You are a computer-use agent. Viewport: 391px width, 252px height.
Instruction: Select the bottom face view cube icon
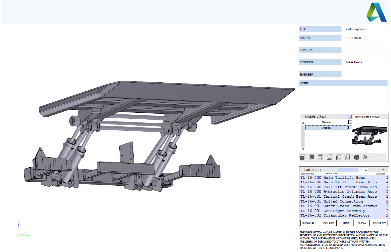(329, 157)
